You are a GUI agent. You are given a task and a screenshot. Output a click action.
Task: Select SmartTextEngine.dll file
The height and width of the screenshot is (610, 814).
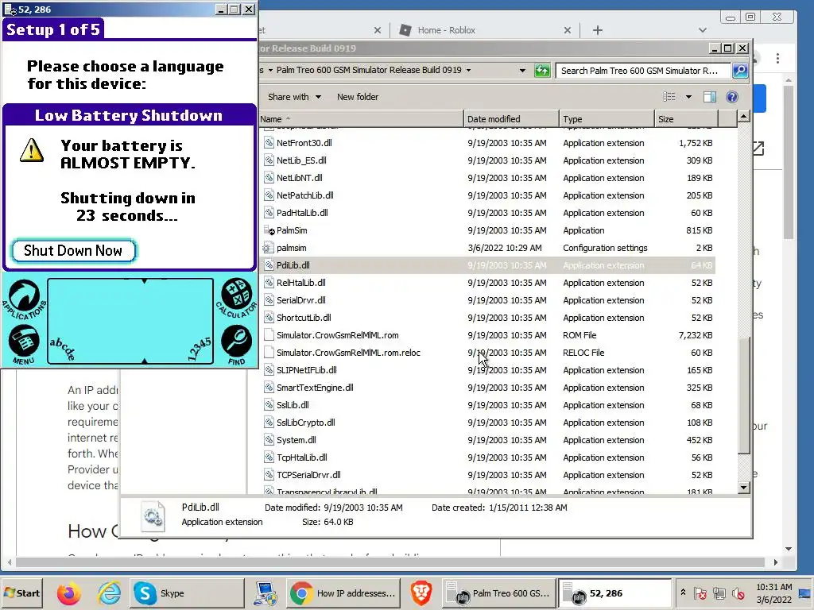pos(315,388)
